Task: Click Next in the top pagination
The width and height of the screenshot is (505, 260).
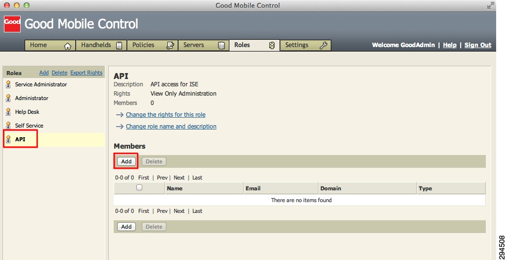Action: coord(179,178)
